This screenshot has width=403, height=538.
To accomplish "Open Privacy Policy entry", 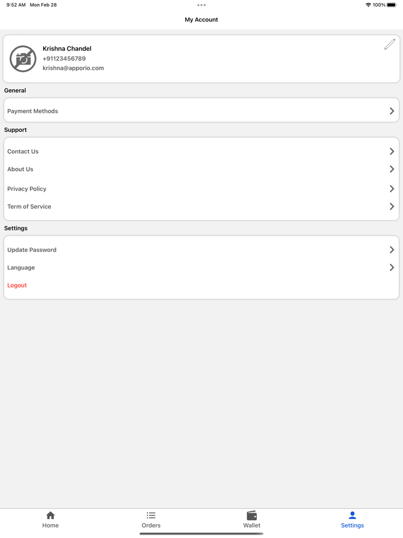I will [x=27, y=189].
